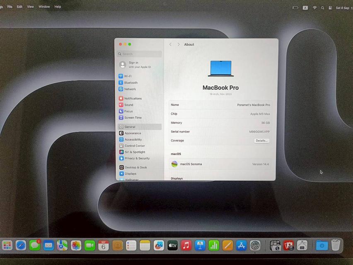Open the File menu
This screenshot has width=353, height=265.
(10, 7)
